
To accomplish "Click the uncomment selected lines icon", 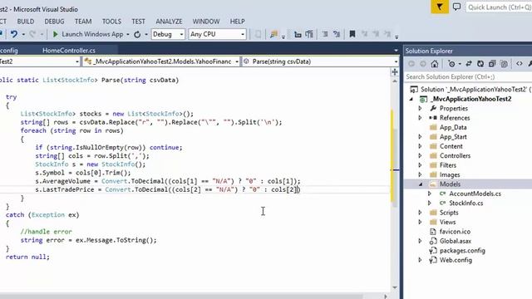I will (337, 34).
